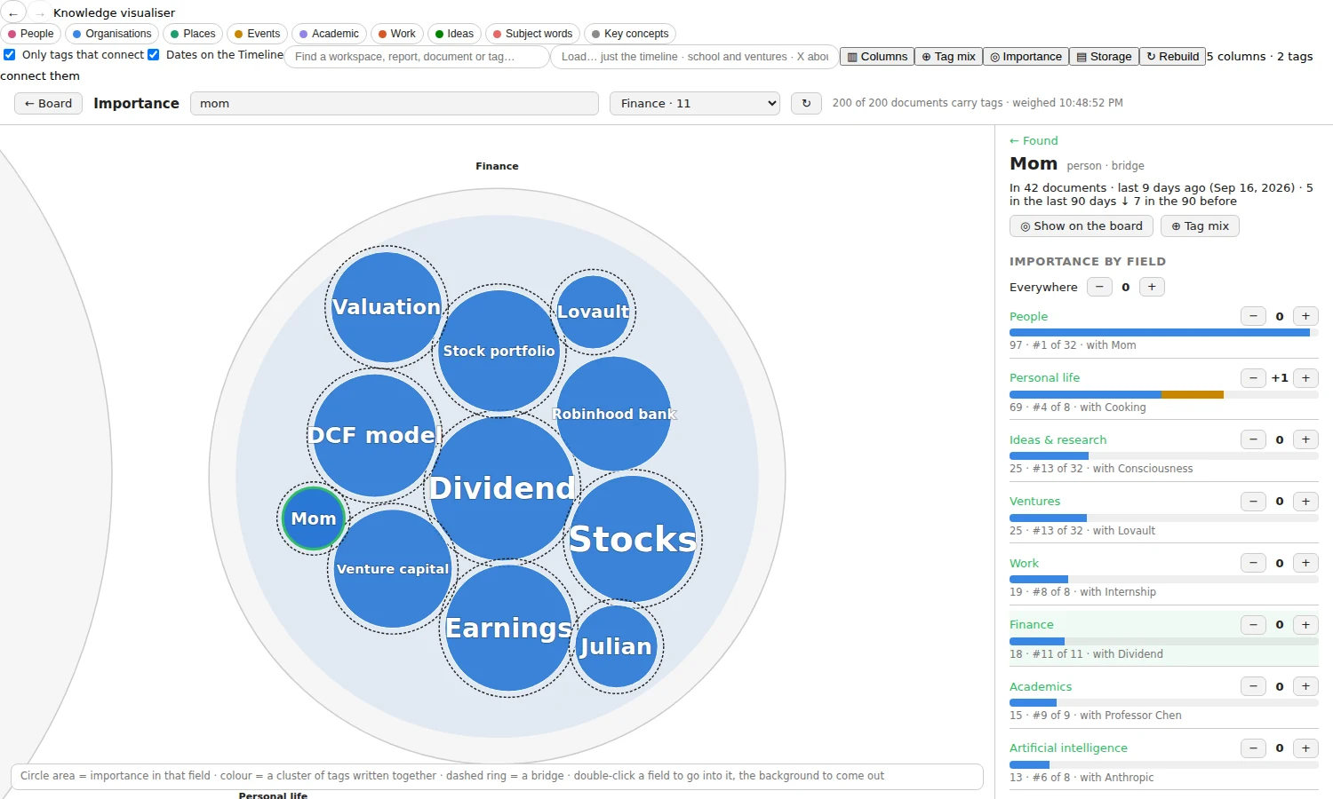Screen dimensions: 1333x799
Task: Open the People field link
Action: [1028, 317]
